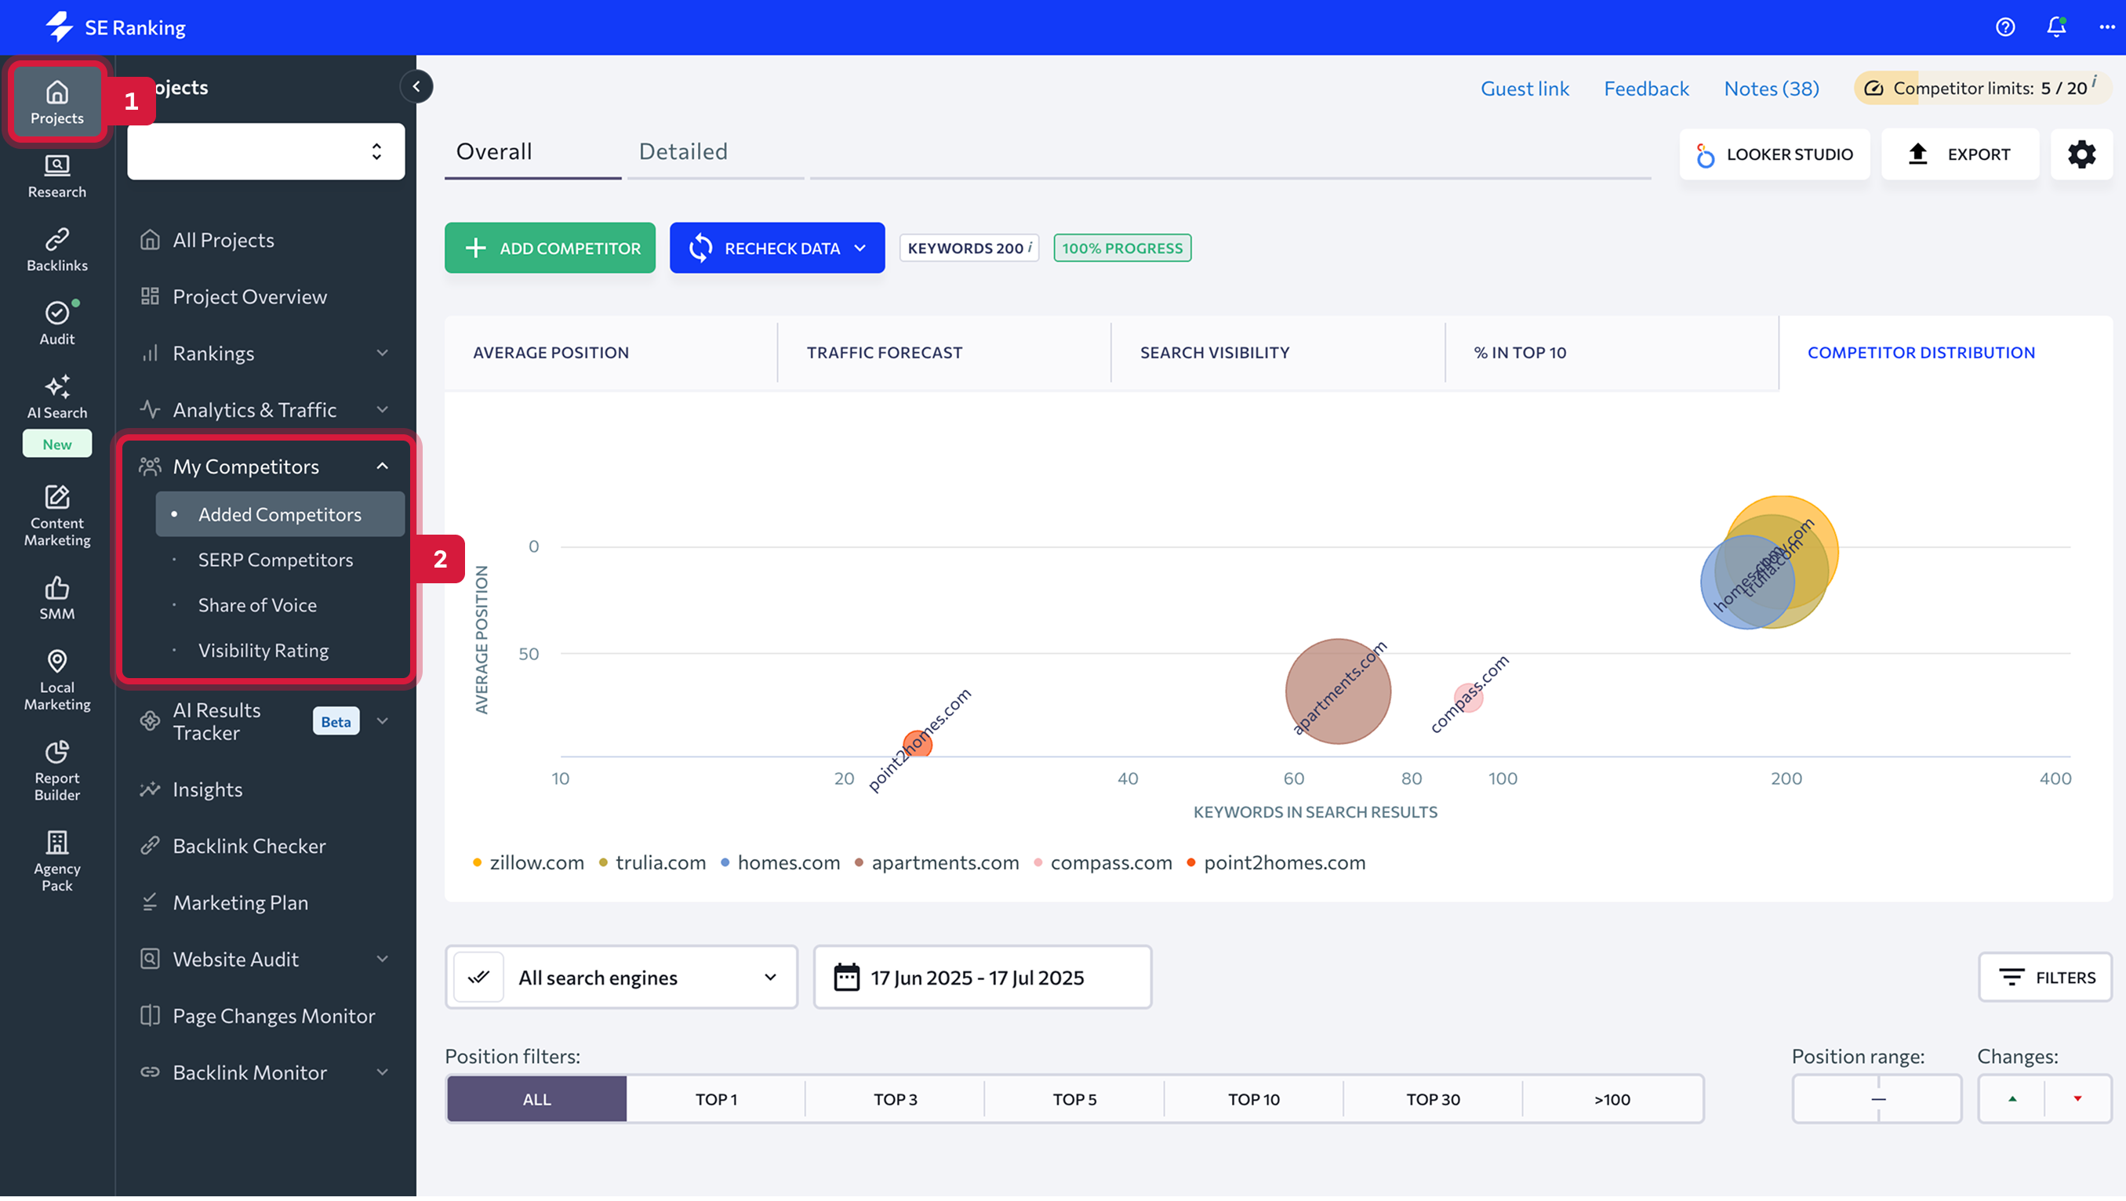The height and width of the screenshot is (1201, 2126).
Task: Open the Audit section
Action: 57,323
